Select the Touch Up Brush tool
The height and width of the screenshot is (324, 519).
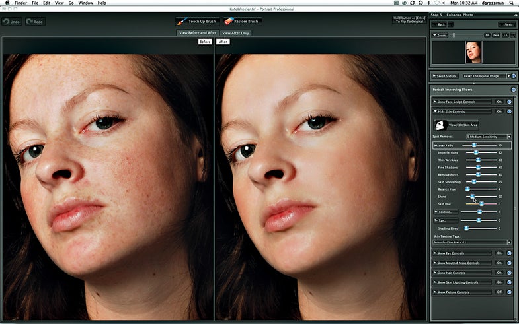click(x=198, y=22)
